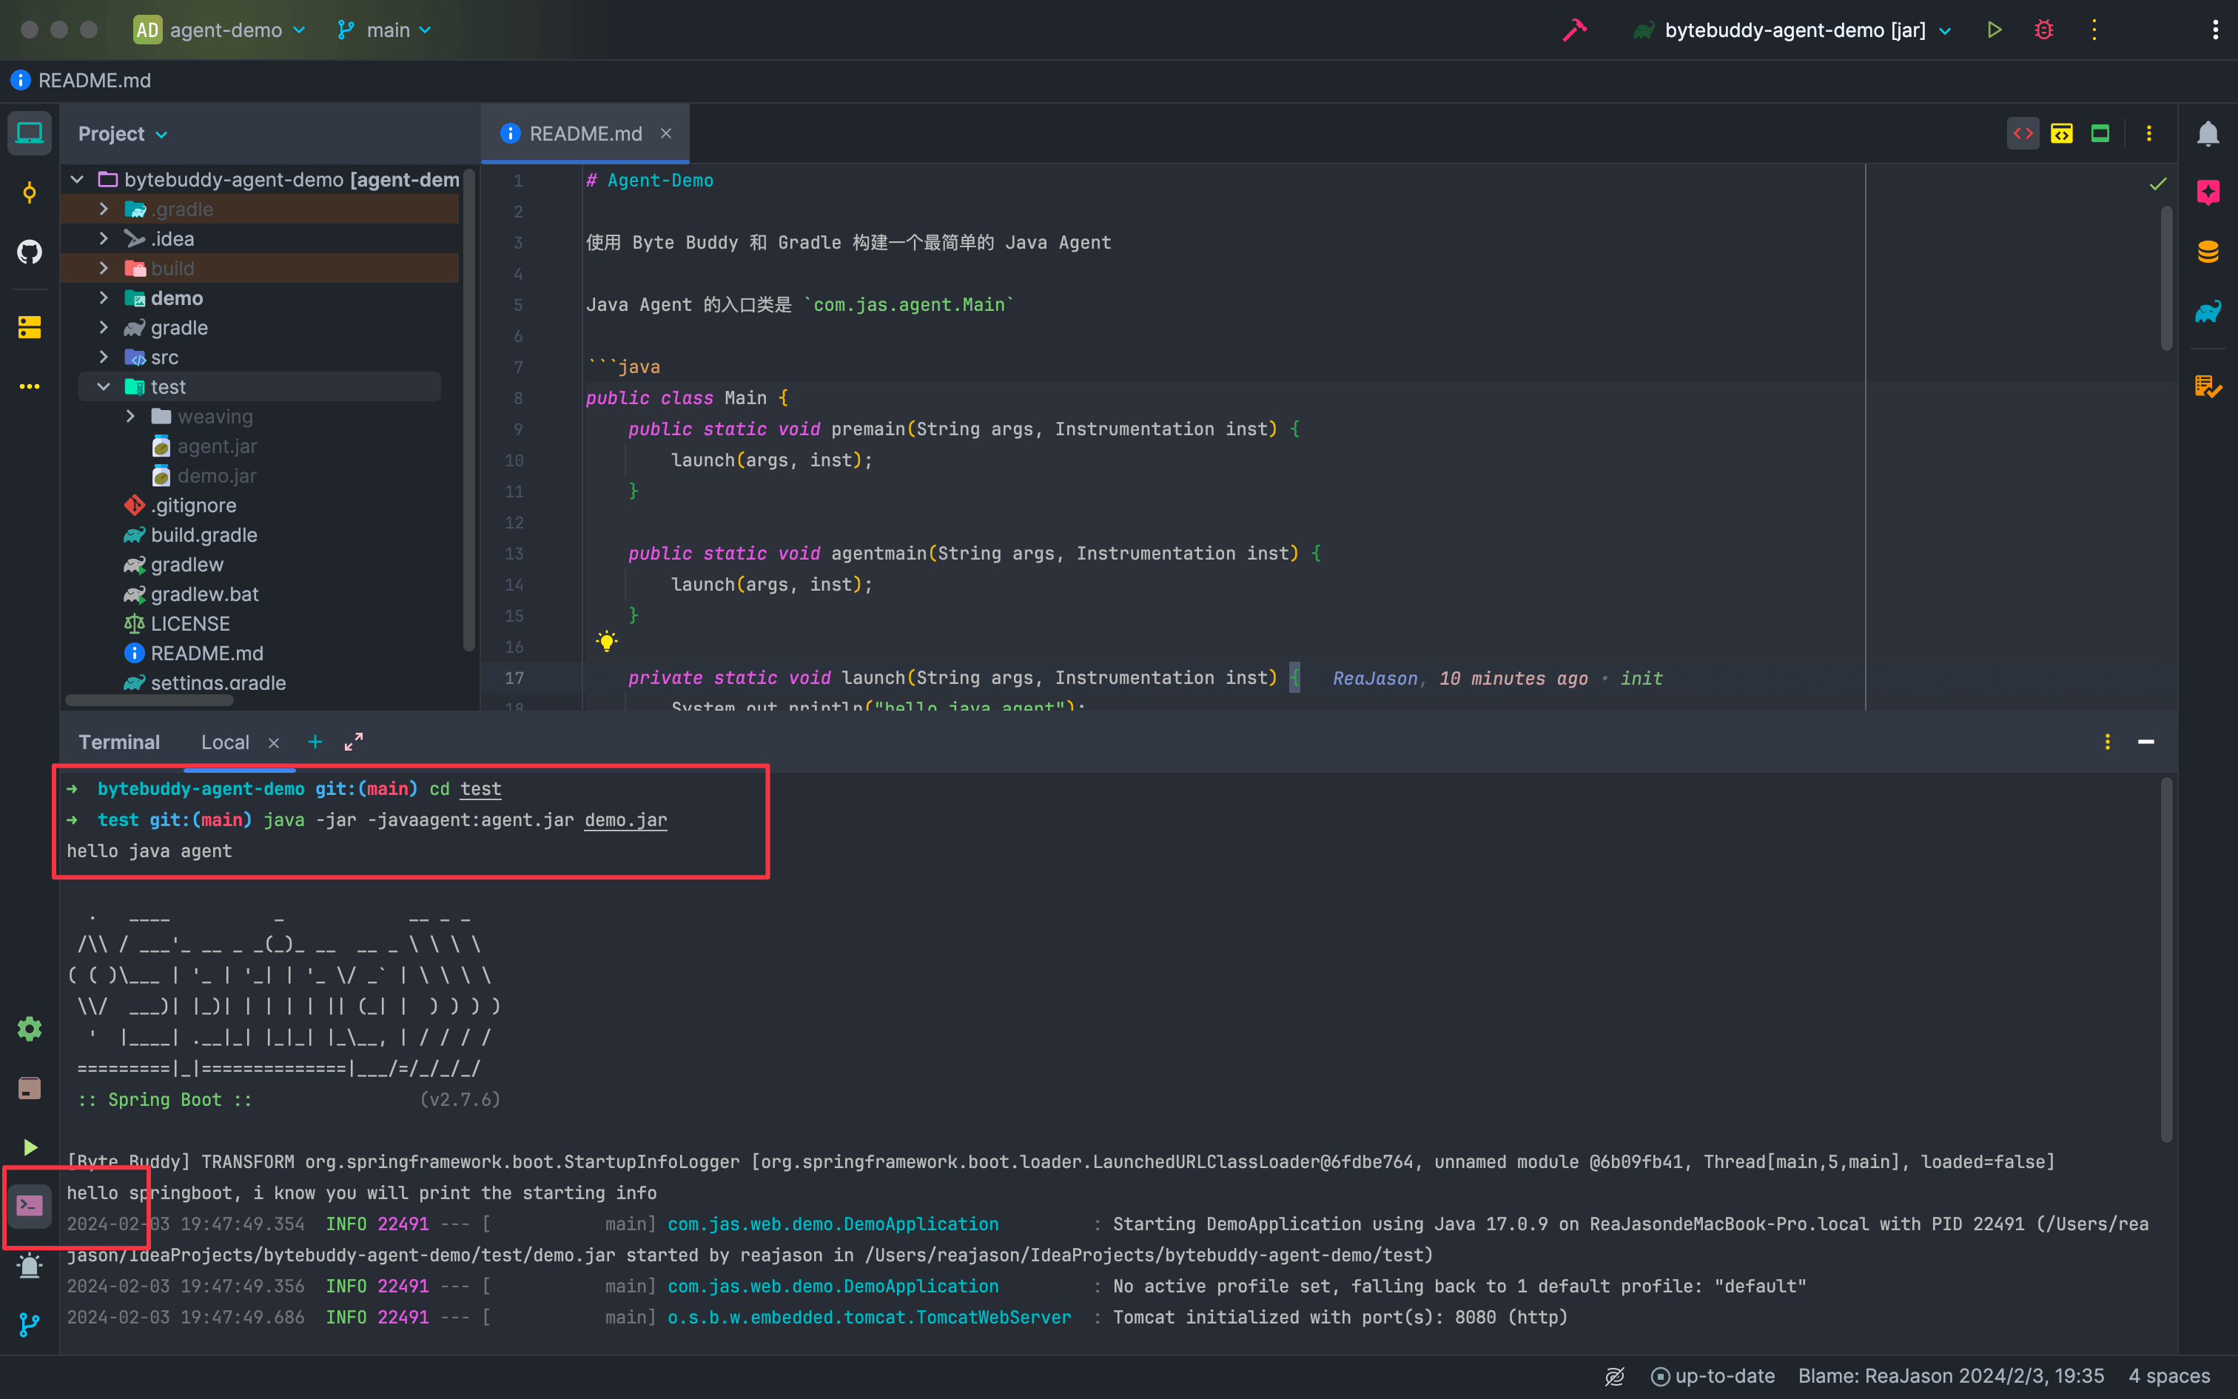
Task: Toggle status bar read-only/sync indicator icon
Action: (1614, 1376)
